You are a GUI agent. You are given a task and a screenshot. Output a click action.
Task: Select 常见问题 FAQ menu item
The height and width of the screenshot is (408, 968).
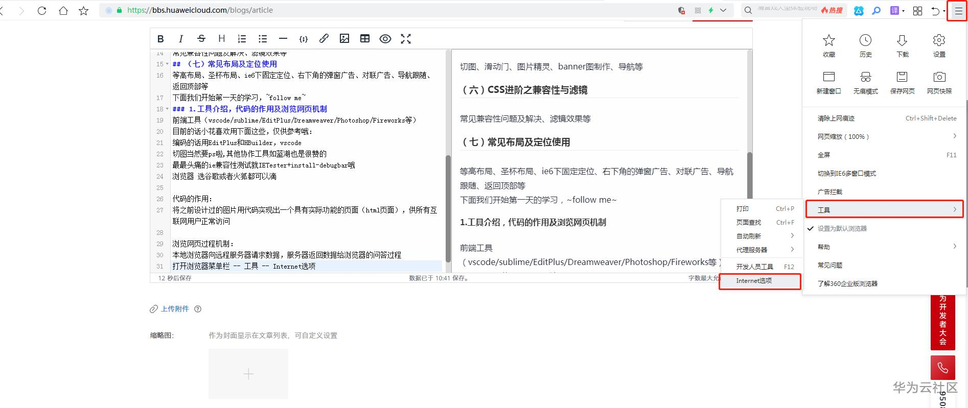pos(884,266)
